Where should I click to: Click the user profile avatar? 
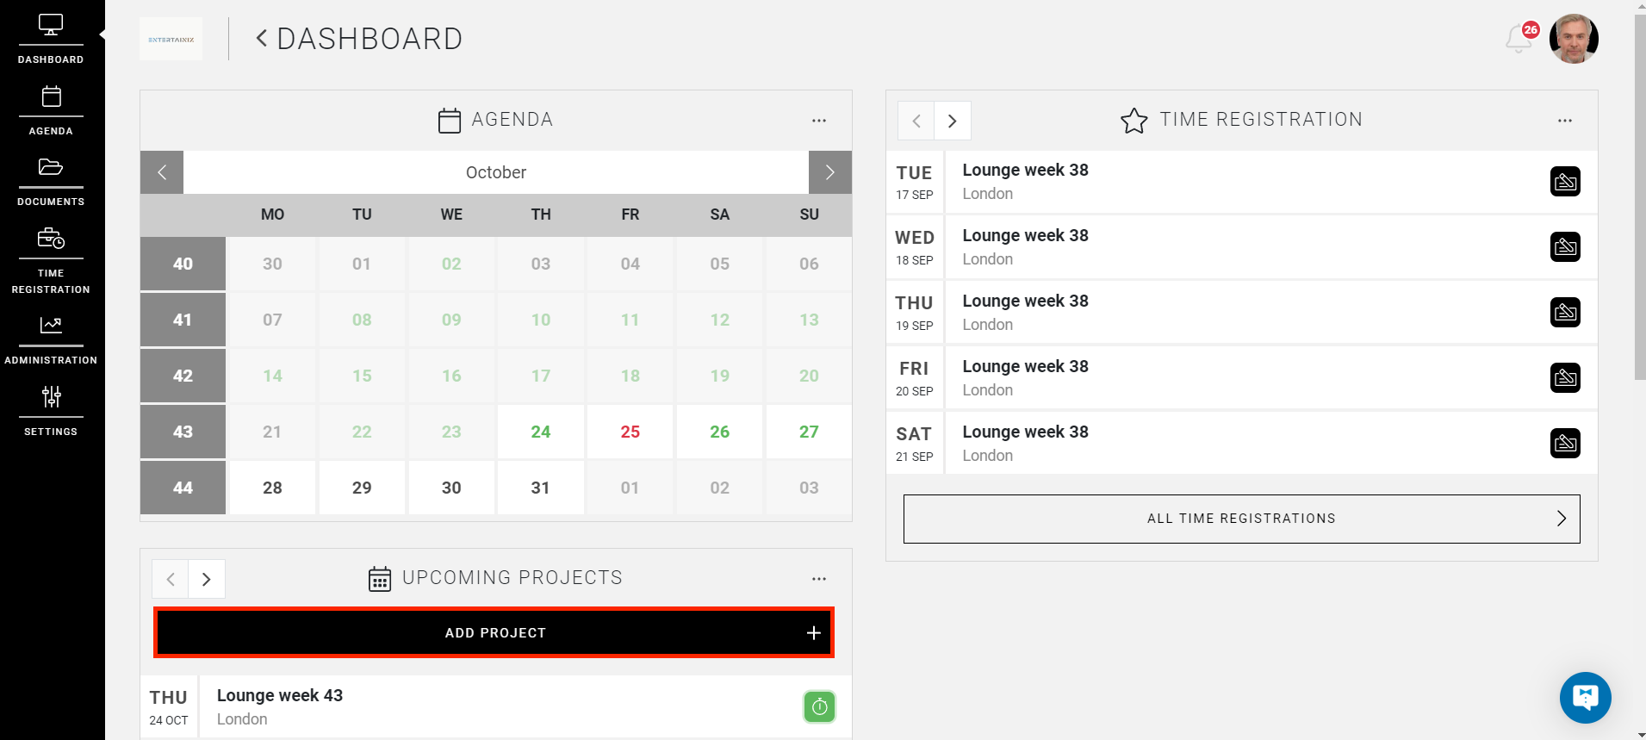tap(1574, 39)
